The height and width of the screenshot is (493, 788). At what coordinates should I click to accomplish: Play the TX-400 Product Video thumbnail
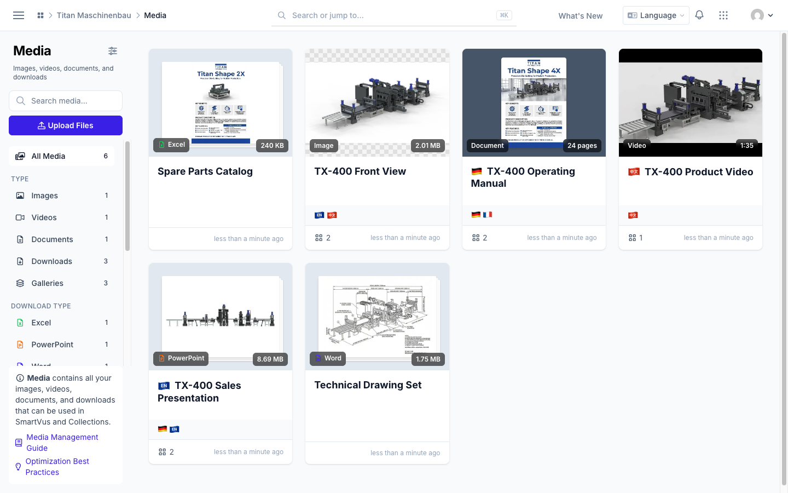[691, 102]
